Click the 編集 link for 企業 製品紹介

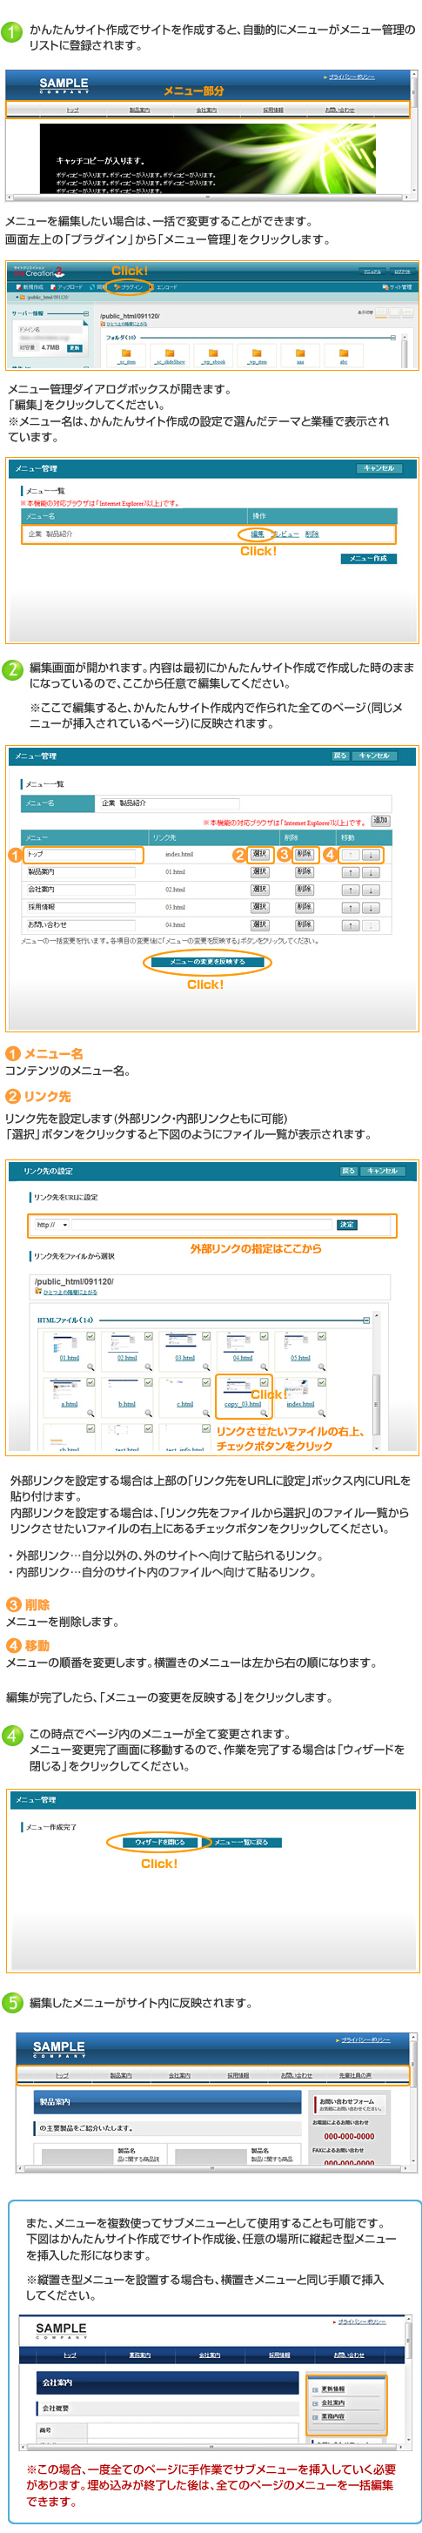tap(257, 534)
